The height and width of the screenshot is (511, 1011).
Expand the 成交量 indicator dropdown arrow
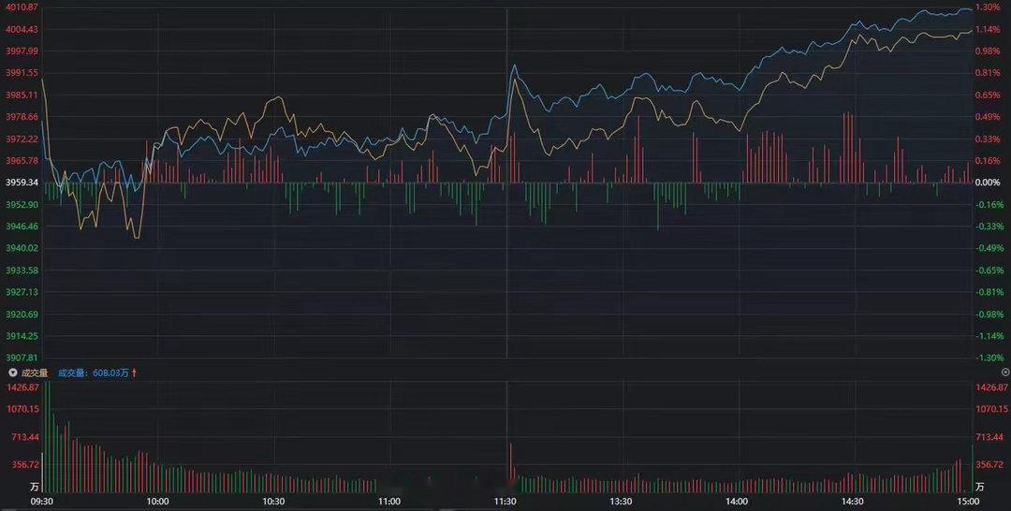point(12,373)
